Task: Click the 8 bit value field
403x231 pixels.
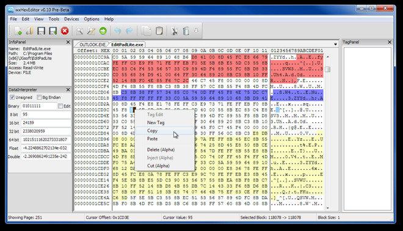Action: pyautogui.click(x=46, y=114)
